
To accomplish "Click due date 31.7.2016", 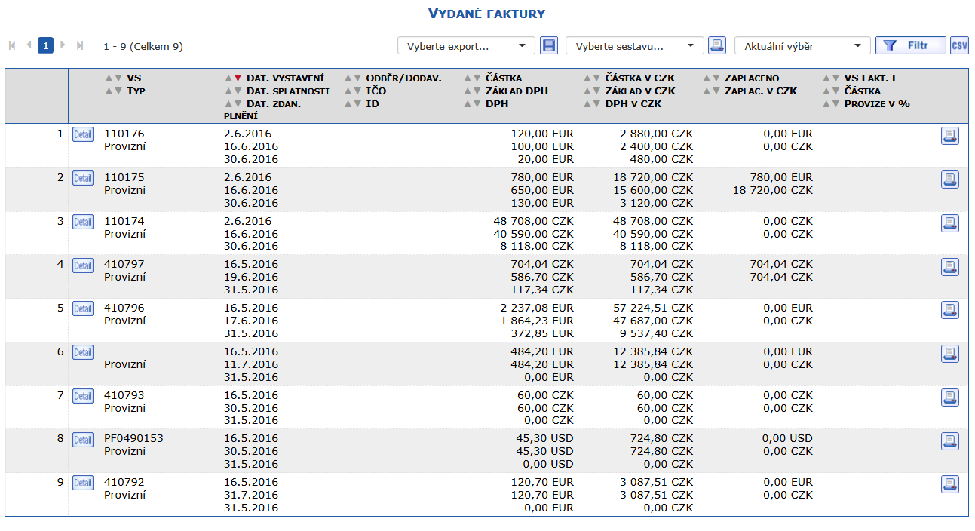I will (251, 495).
